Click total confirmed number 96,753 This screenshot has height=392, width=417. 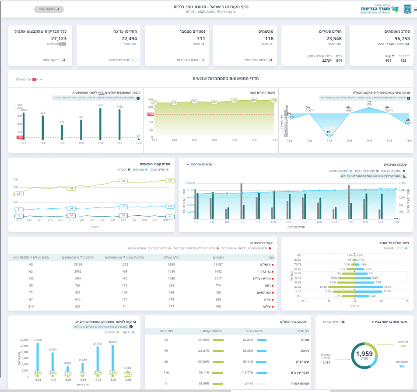click(402, 38)
